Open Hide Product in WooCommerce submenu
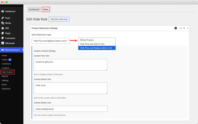 (7, 72)
